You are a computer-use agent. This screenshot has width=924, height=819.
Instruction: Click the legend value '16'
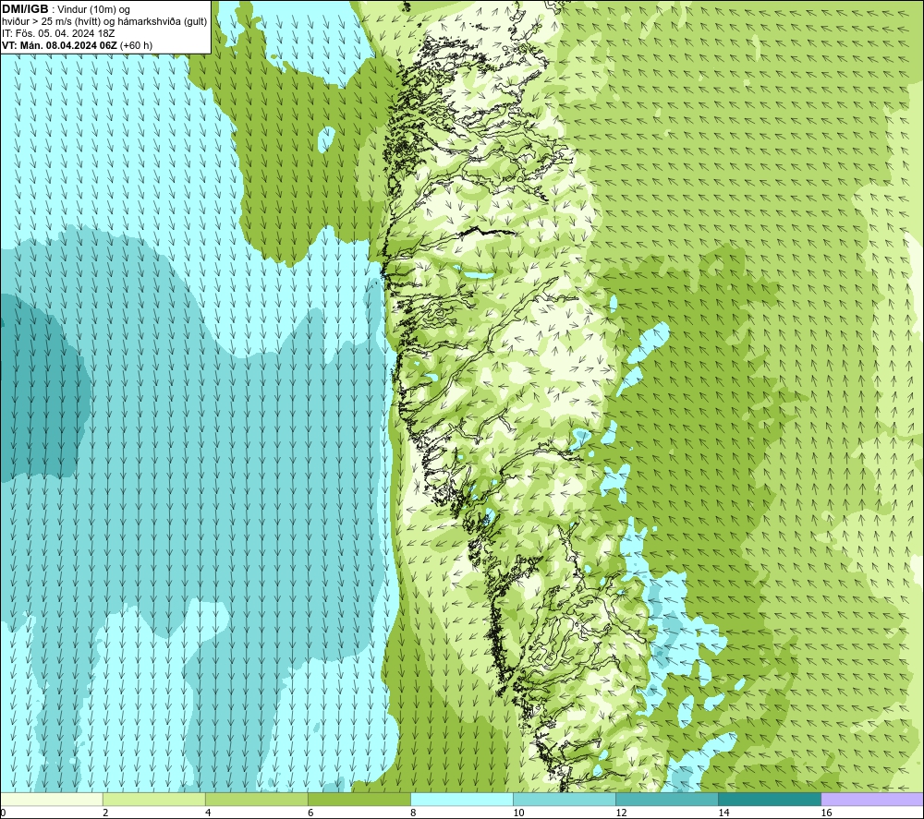coord(826,813)
